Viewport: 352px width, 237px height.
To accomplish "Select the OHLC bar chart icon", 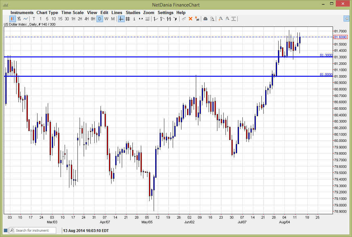I will pos(19,19).
